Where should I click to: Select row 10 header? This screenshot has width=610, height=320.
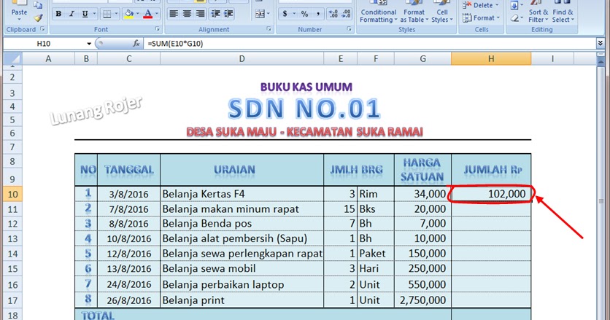(12, 194)
